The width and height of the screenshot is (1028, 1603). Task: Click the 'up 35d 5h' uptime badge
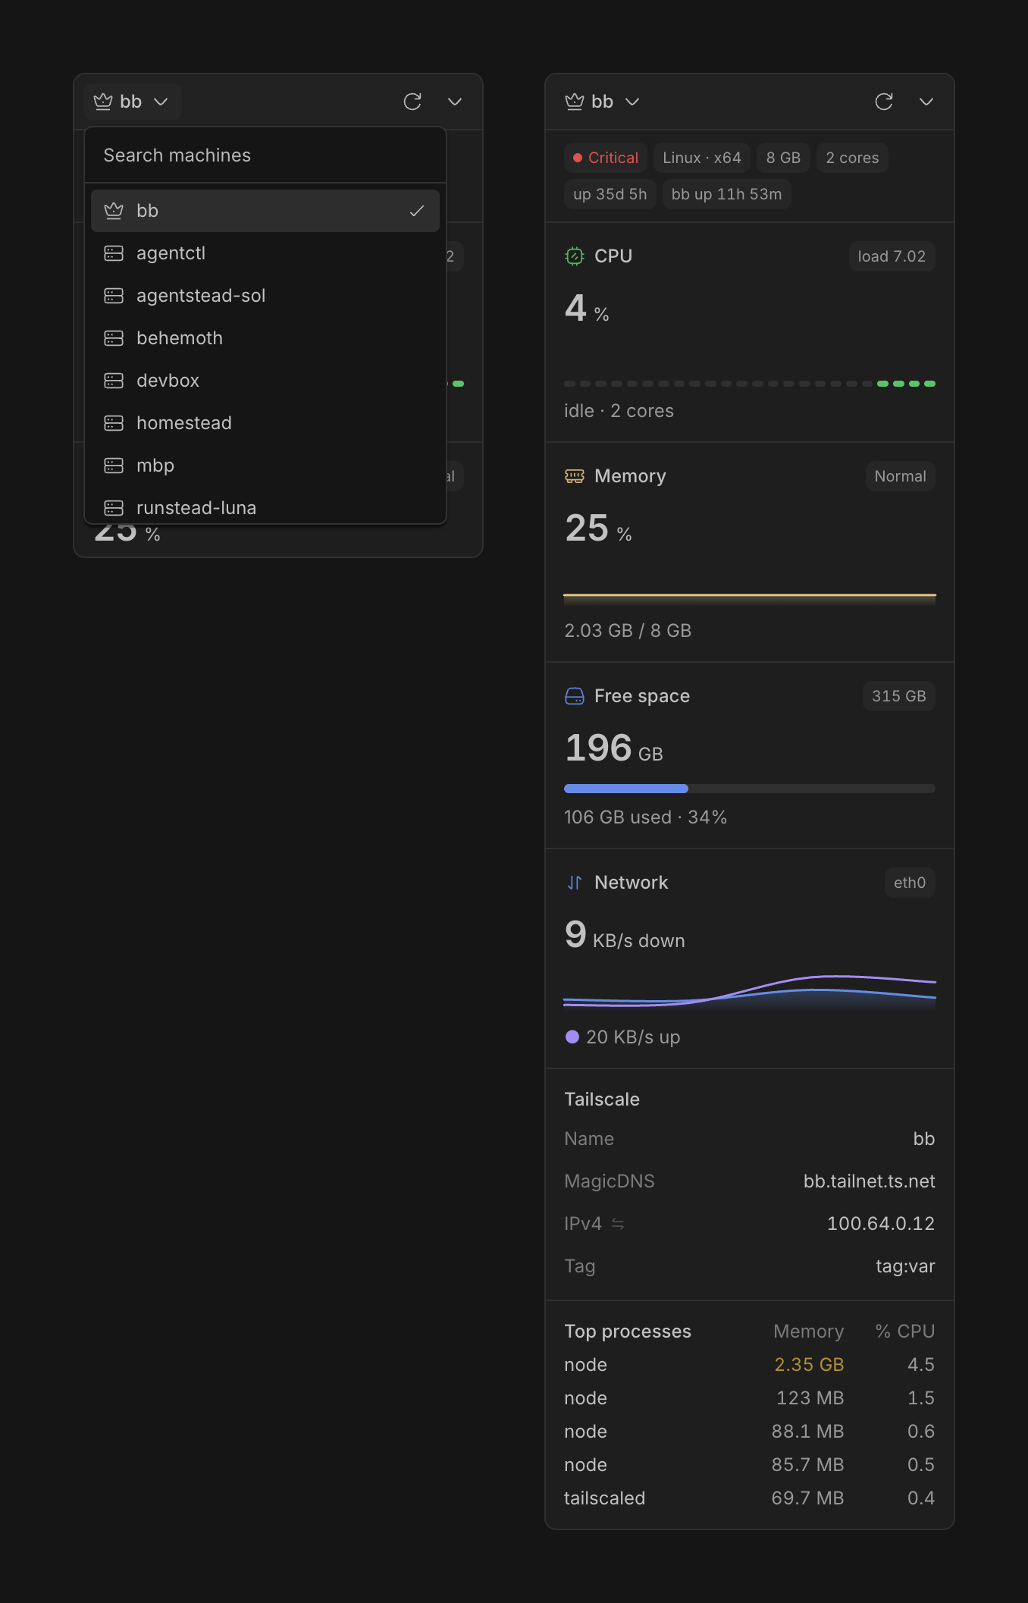610,194
